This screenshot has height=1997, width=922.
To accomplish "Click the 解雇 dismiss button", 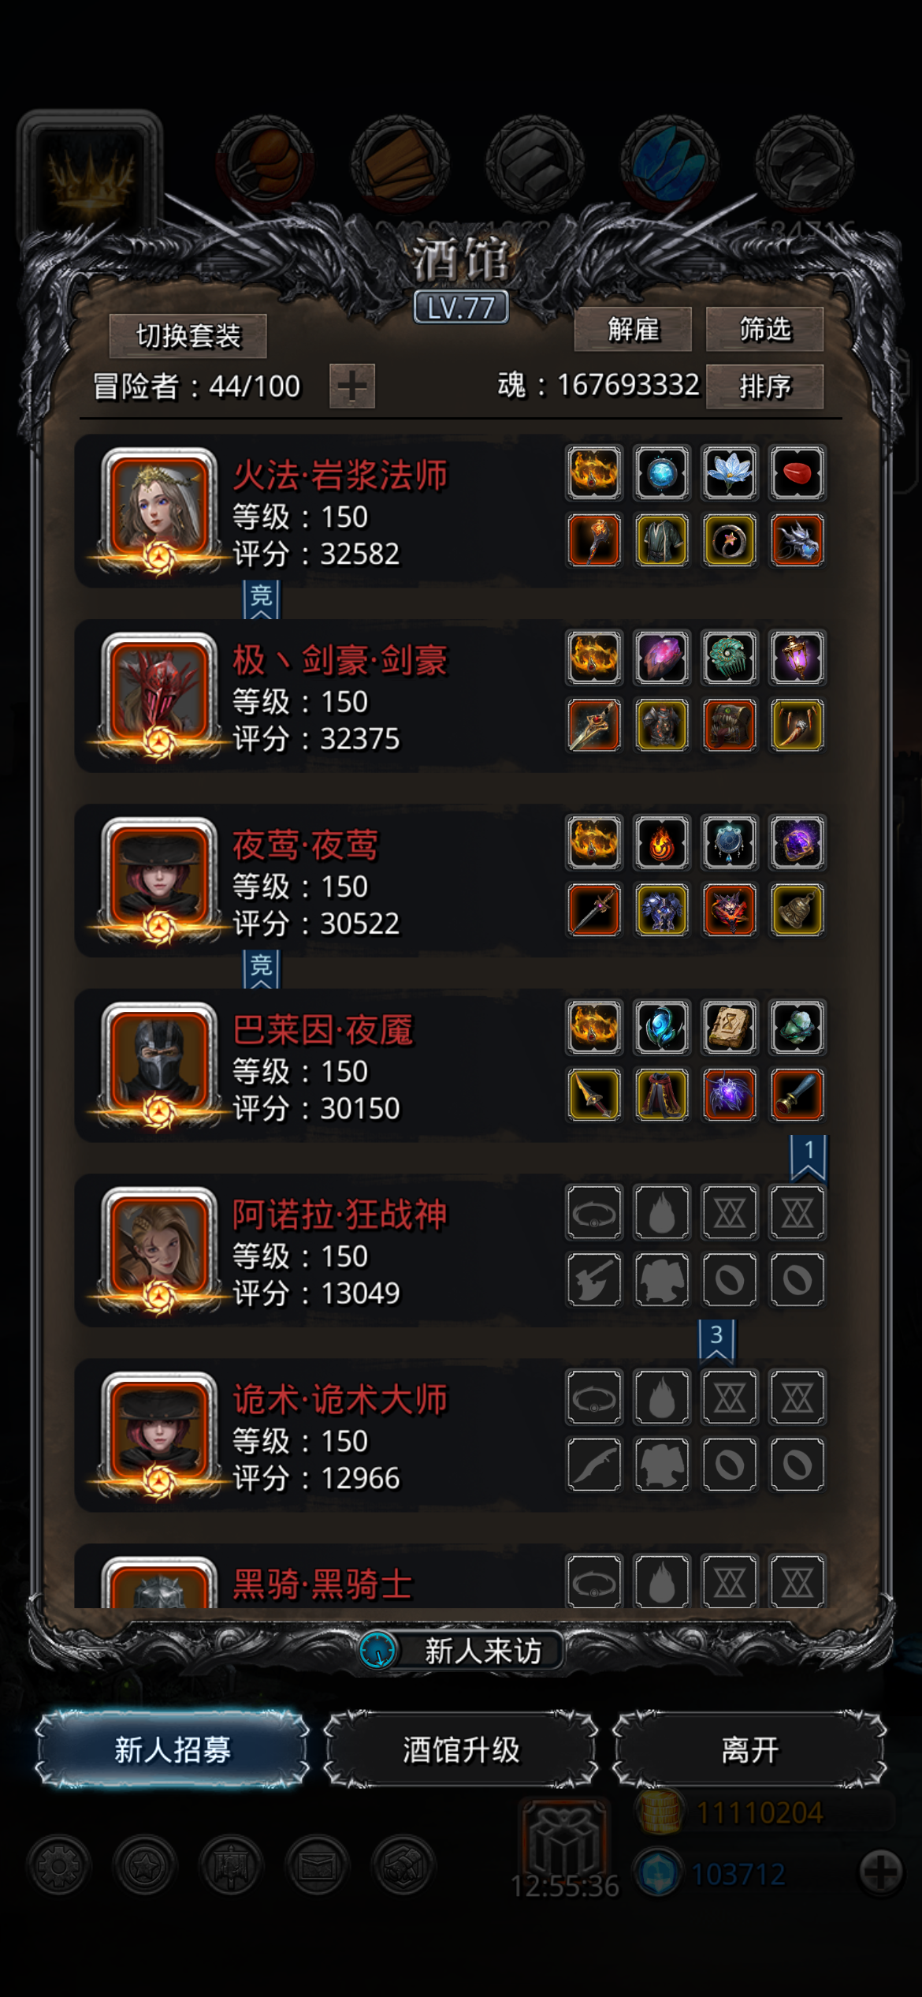I will coord(633,329).
